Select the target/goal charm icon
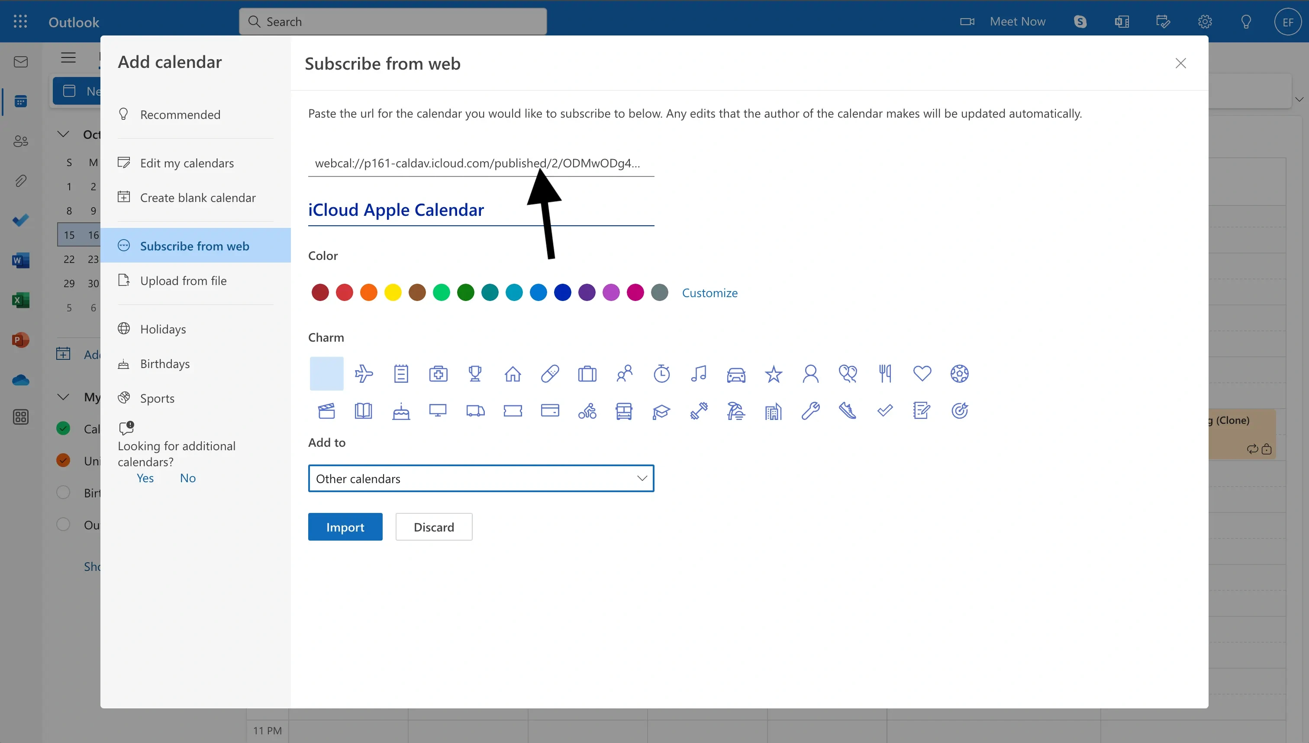 pos(960,410)
